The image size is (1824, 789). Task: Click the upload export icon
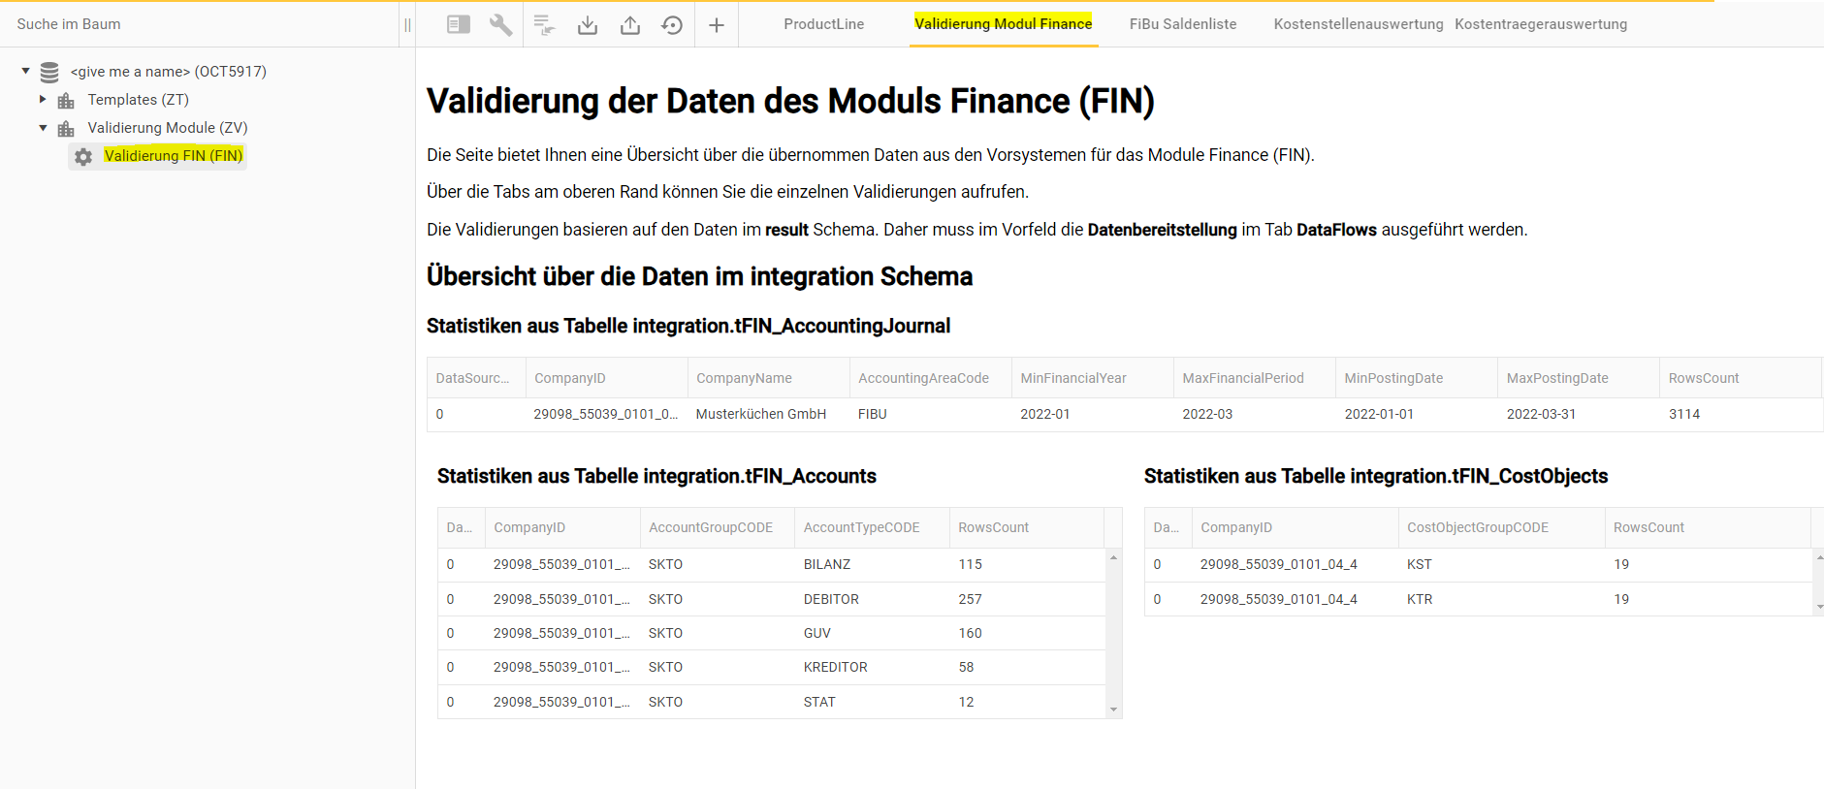(630, 25)
